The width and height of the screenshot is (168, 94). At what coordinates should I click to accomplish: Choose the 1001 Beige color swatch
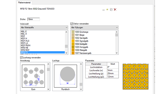73,35
